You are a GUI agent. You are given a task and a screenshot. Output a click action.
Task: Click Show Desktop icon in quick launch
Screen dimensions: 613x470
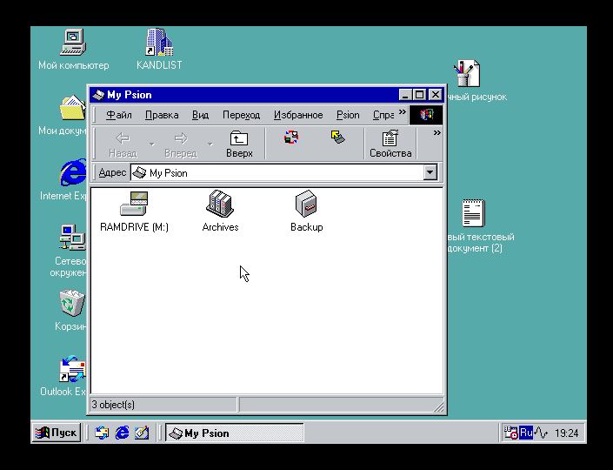[142, 433]
